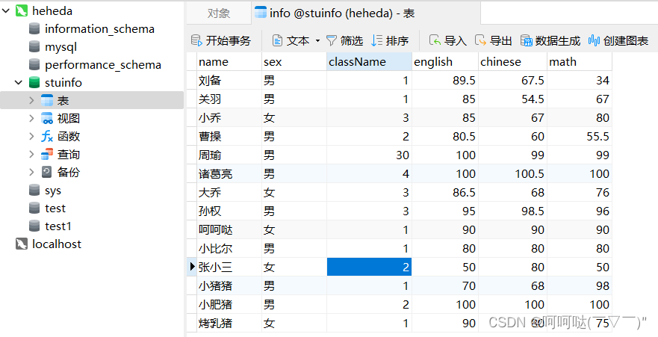Click the 导出 export toolbar button

coord(494,40)
